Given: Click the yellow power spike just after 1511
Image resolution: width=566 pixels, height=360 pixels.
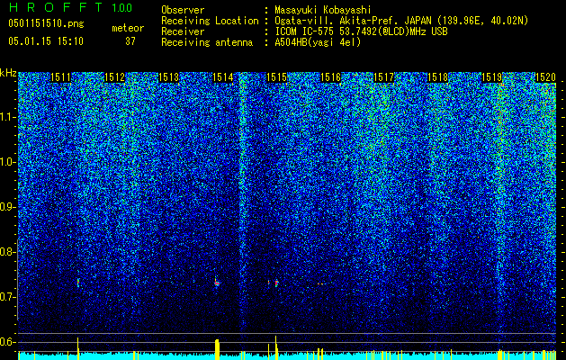Looking at the screenshot, I should (x=78, y=348).
